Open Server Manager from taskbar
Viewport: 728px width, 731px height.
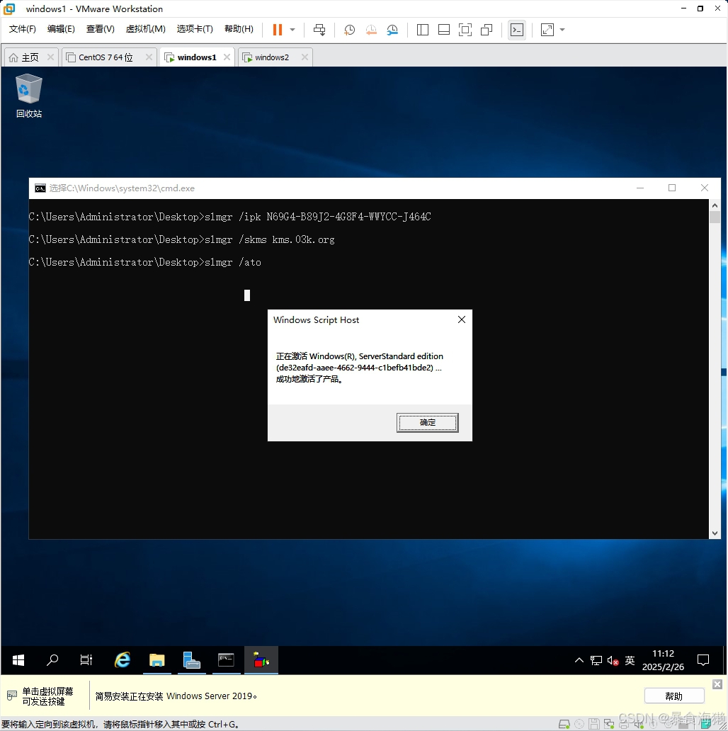[191, 660]
